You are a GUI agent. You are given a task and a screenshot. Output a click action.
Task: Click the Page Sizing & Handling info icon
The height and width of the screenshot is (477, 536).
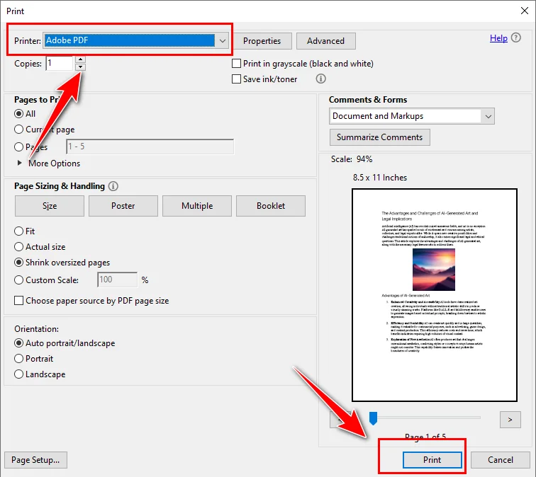tap(113, 186)
